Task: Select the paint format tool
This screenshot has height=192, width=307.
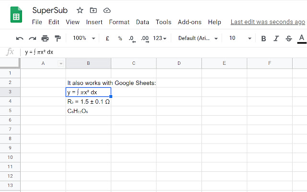Action: 58,38
